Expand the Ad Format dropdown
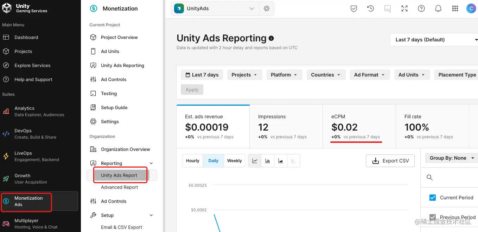The image size is (478, 232). coord(370,74)
